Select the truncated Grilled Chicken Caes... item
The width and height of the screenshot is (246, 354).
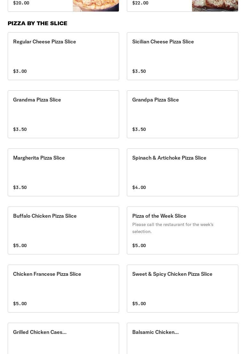pyautogui.click(x=63, y=338)
